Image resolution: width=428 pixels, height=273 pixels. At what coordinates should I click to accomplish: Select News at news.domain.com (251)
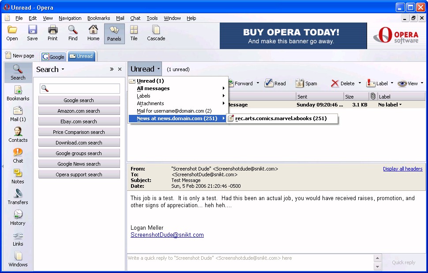pos(178,118)
